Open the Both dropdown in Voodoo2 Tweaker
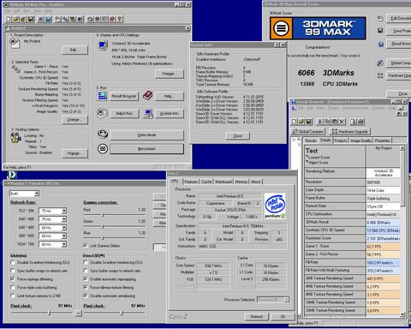 (37, 194)
